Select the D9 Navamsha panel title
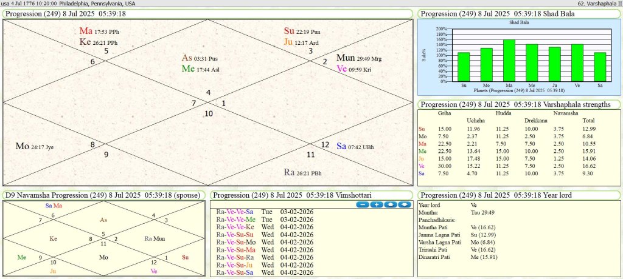This screenshot has width=623, height=279. tap(105, 195)
